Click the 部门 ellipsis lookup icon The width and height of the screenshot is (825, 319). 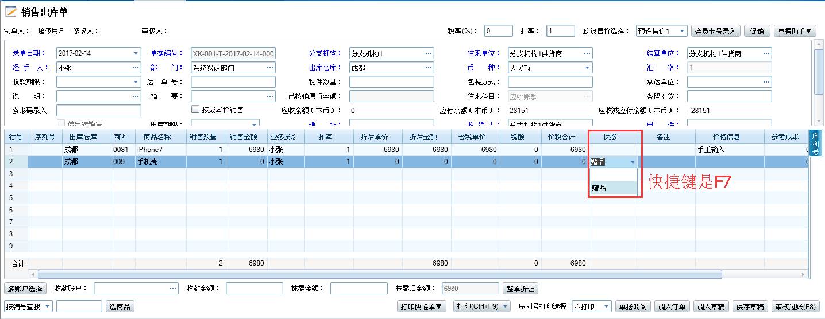pyautogui.click(x=270, y=68)
